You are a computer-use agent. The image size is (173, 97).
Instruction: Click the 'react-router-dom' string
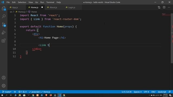pyautogui.click(x=66, y=19)
